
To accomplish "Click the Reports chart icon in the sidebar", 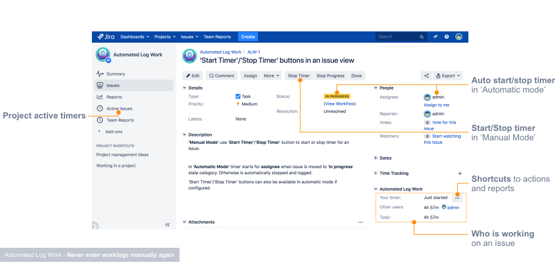I will (100, 97).
